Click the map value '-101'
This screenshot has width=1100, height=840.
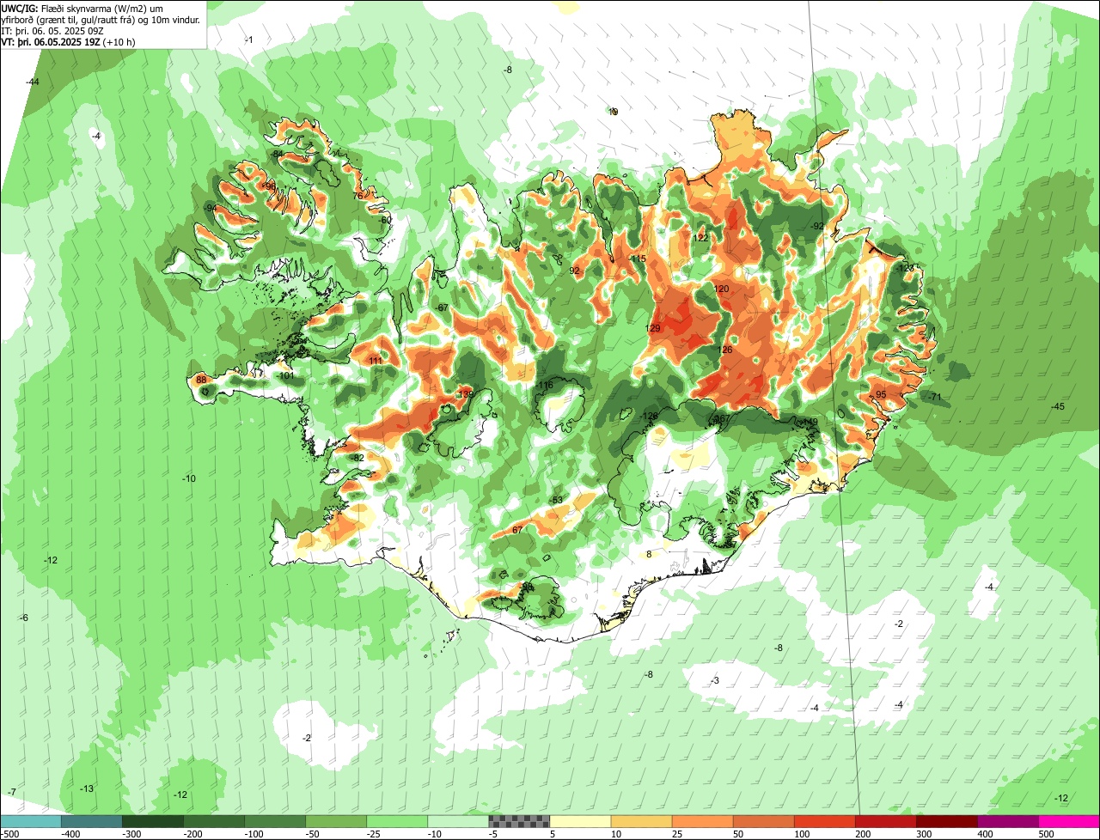pyautogui.click(x=286, y=375)
